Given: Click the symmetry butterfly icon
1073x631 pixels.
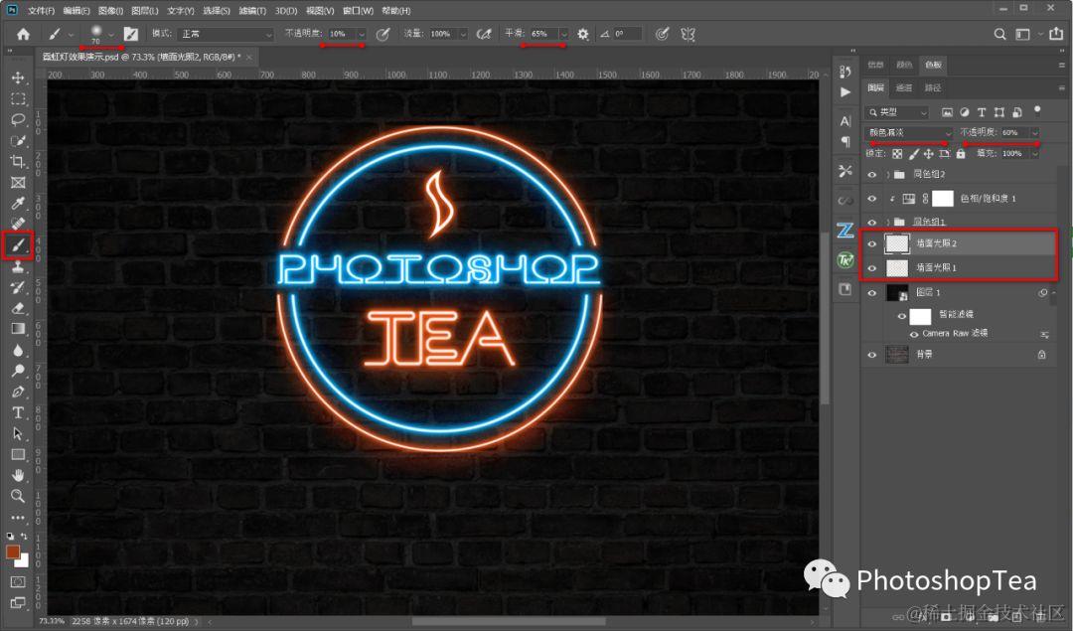Looking at the screenshot, I should [689, 34].
